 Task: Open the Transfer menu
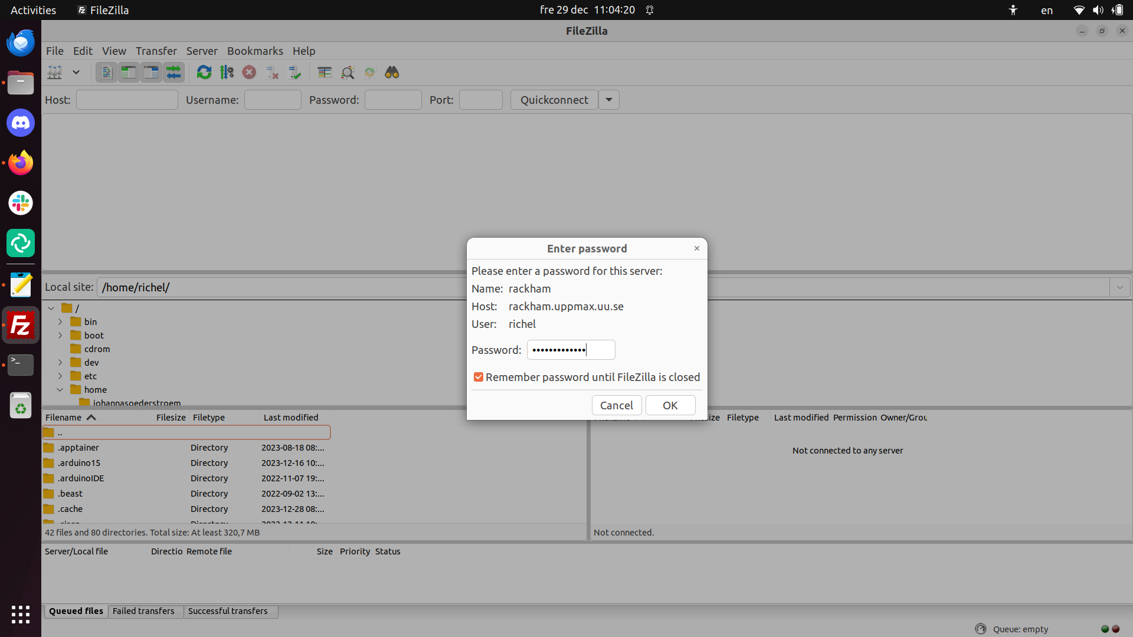(x=156, y=51)
